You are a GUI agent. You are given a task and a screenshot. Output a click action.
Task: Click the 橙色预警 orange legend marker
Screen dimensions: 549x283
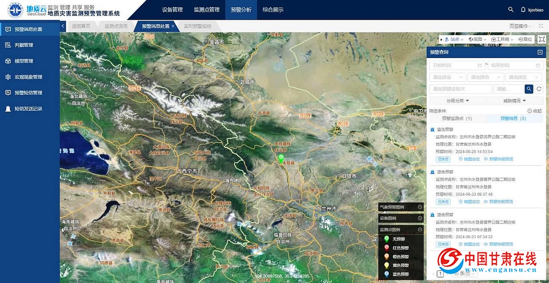(x=387, y=256)
